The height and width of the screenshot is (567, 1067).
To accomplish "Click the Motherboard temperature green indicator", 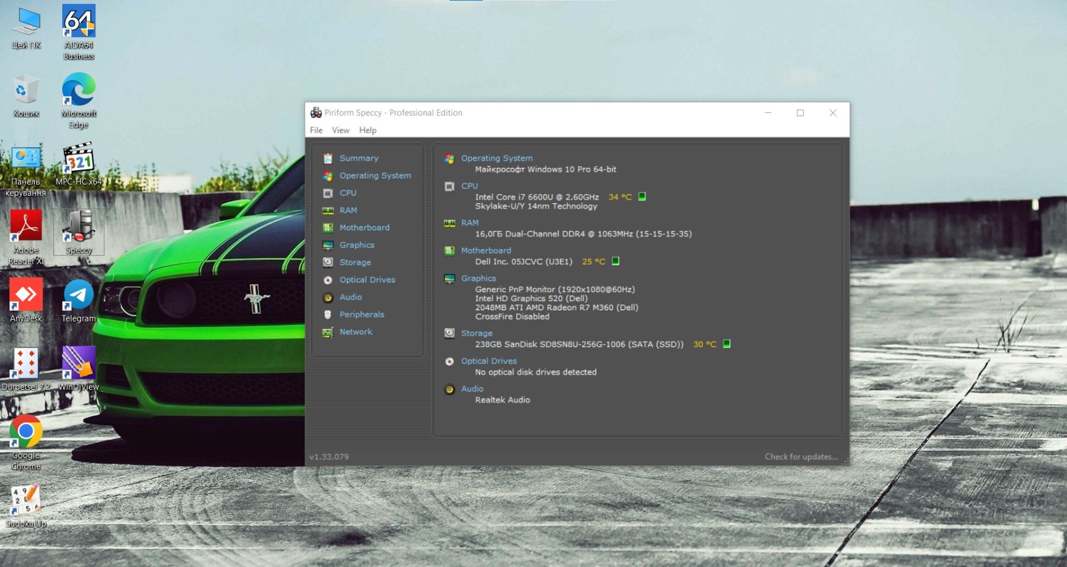I will click(615, 261).
